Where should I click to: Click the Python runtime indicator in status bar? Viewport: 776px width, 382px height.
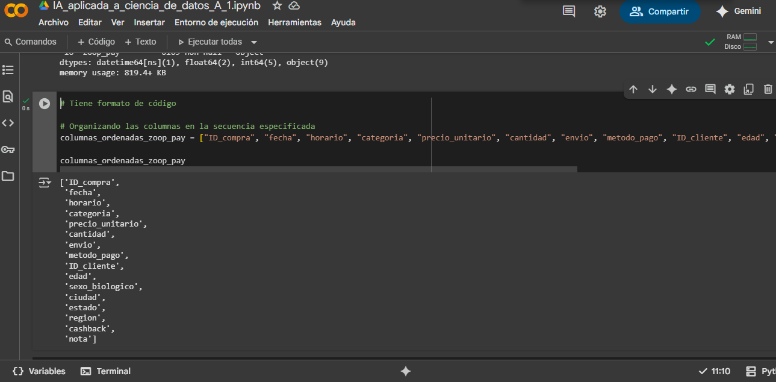pos(760,371)
